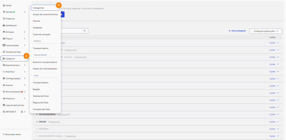Open Configurar publicações dropdown
Viewport: 286px width, 140px height.
pyautogui.click(x=266, y=31)
